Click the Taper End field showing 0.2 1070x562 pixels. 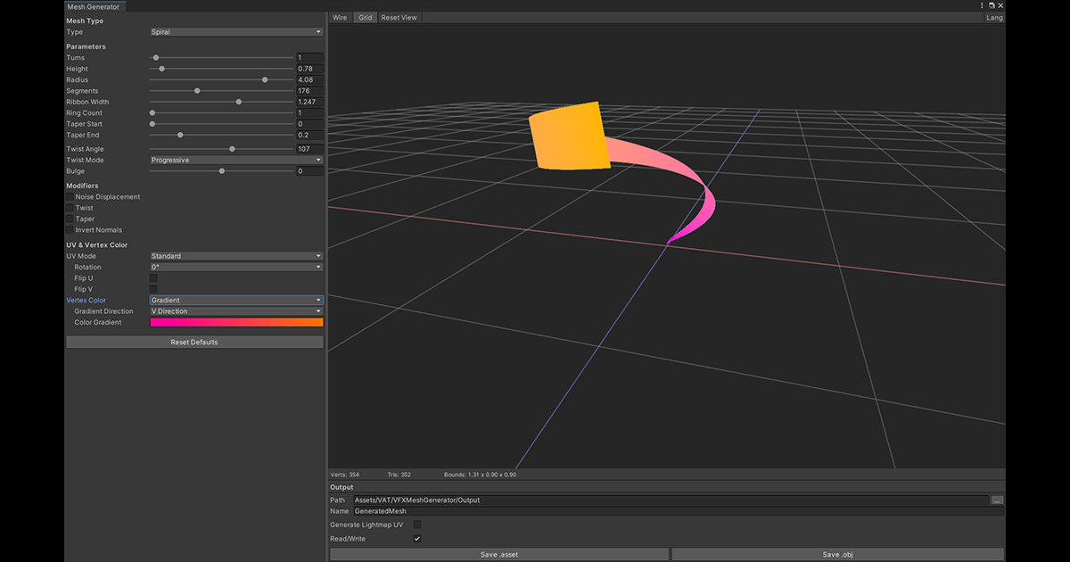(309, 136)
